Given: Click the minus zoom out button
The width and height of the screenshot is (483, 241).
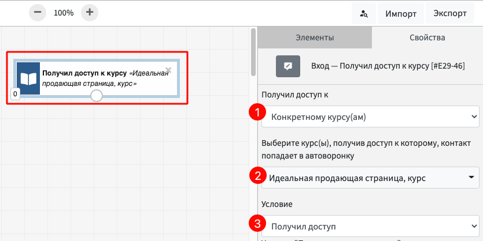Looking at the screenshot, I should click(x=37, y=13).
